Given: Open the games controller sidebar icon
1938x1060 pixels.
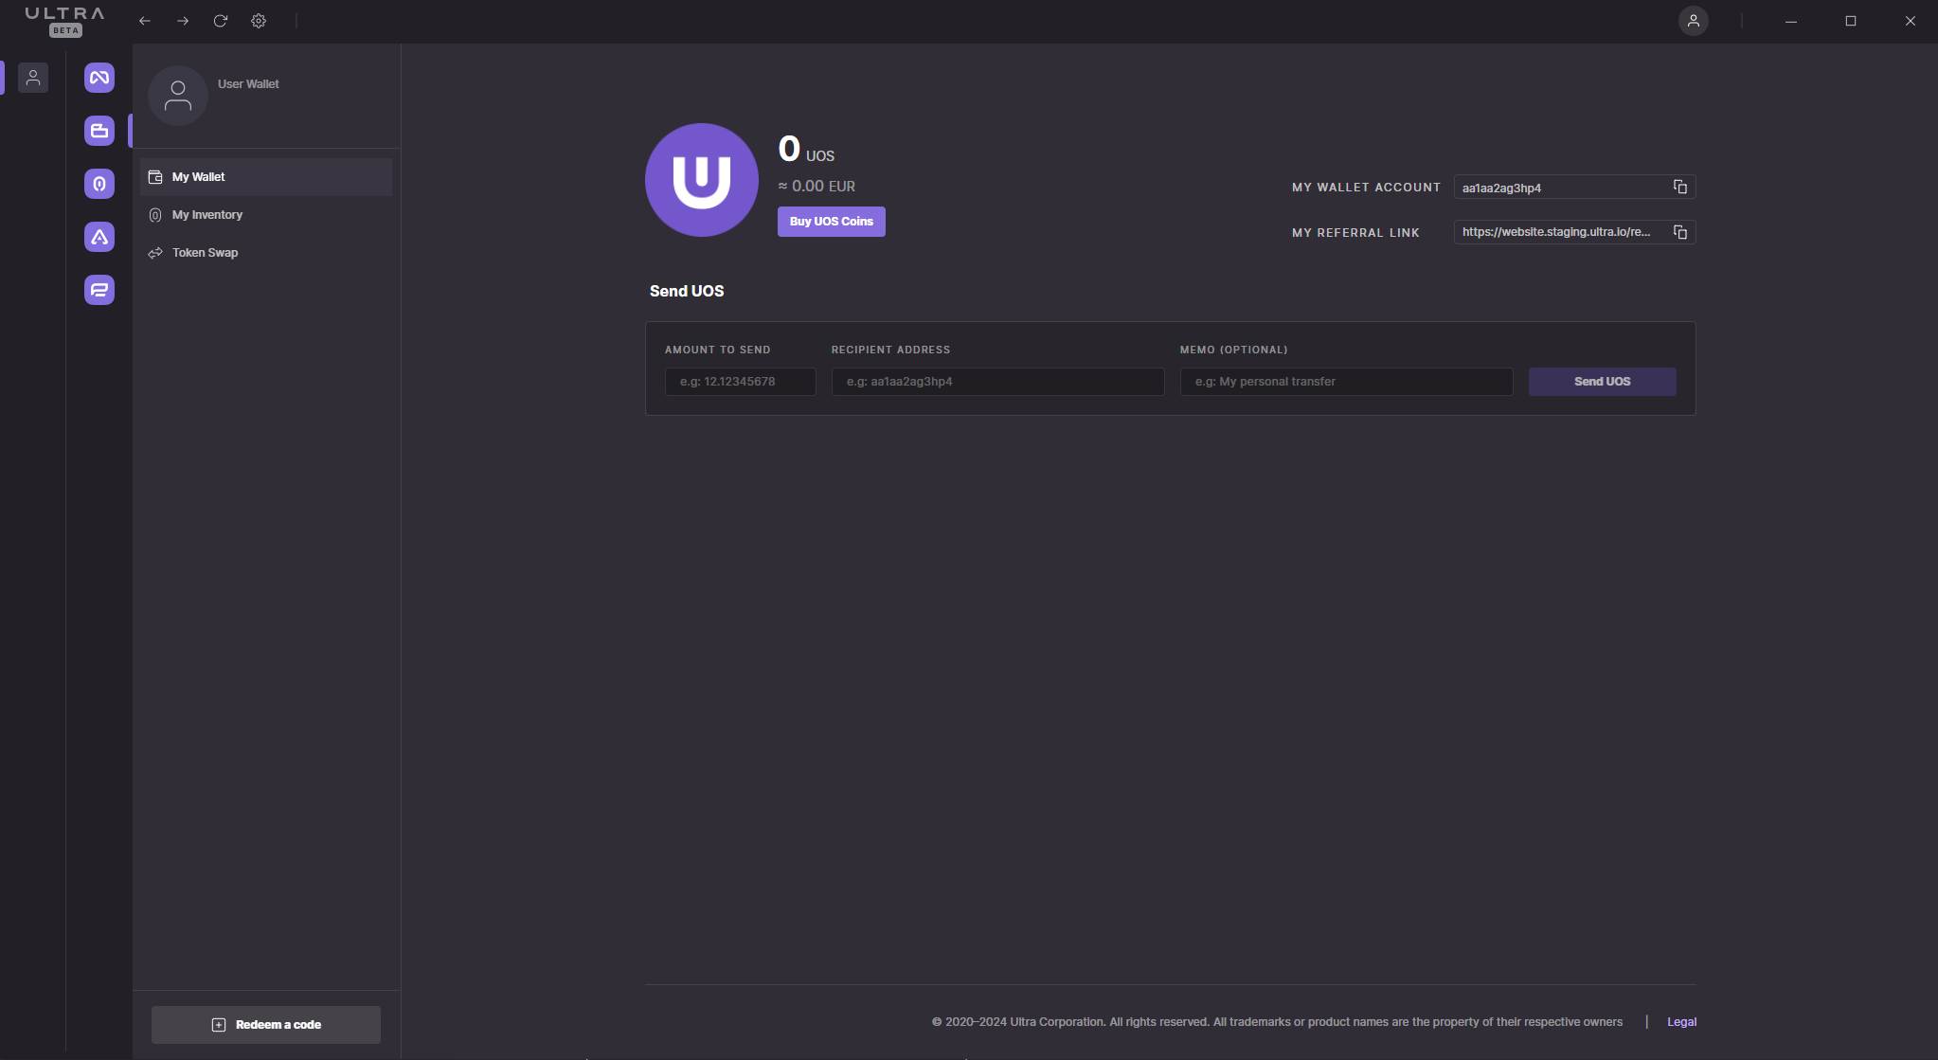Looking at the screenshot, I should (99, 78).
